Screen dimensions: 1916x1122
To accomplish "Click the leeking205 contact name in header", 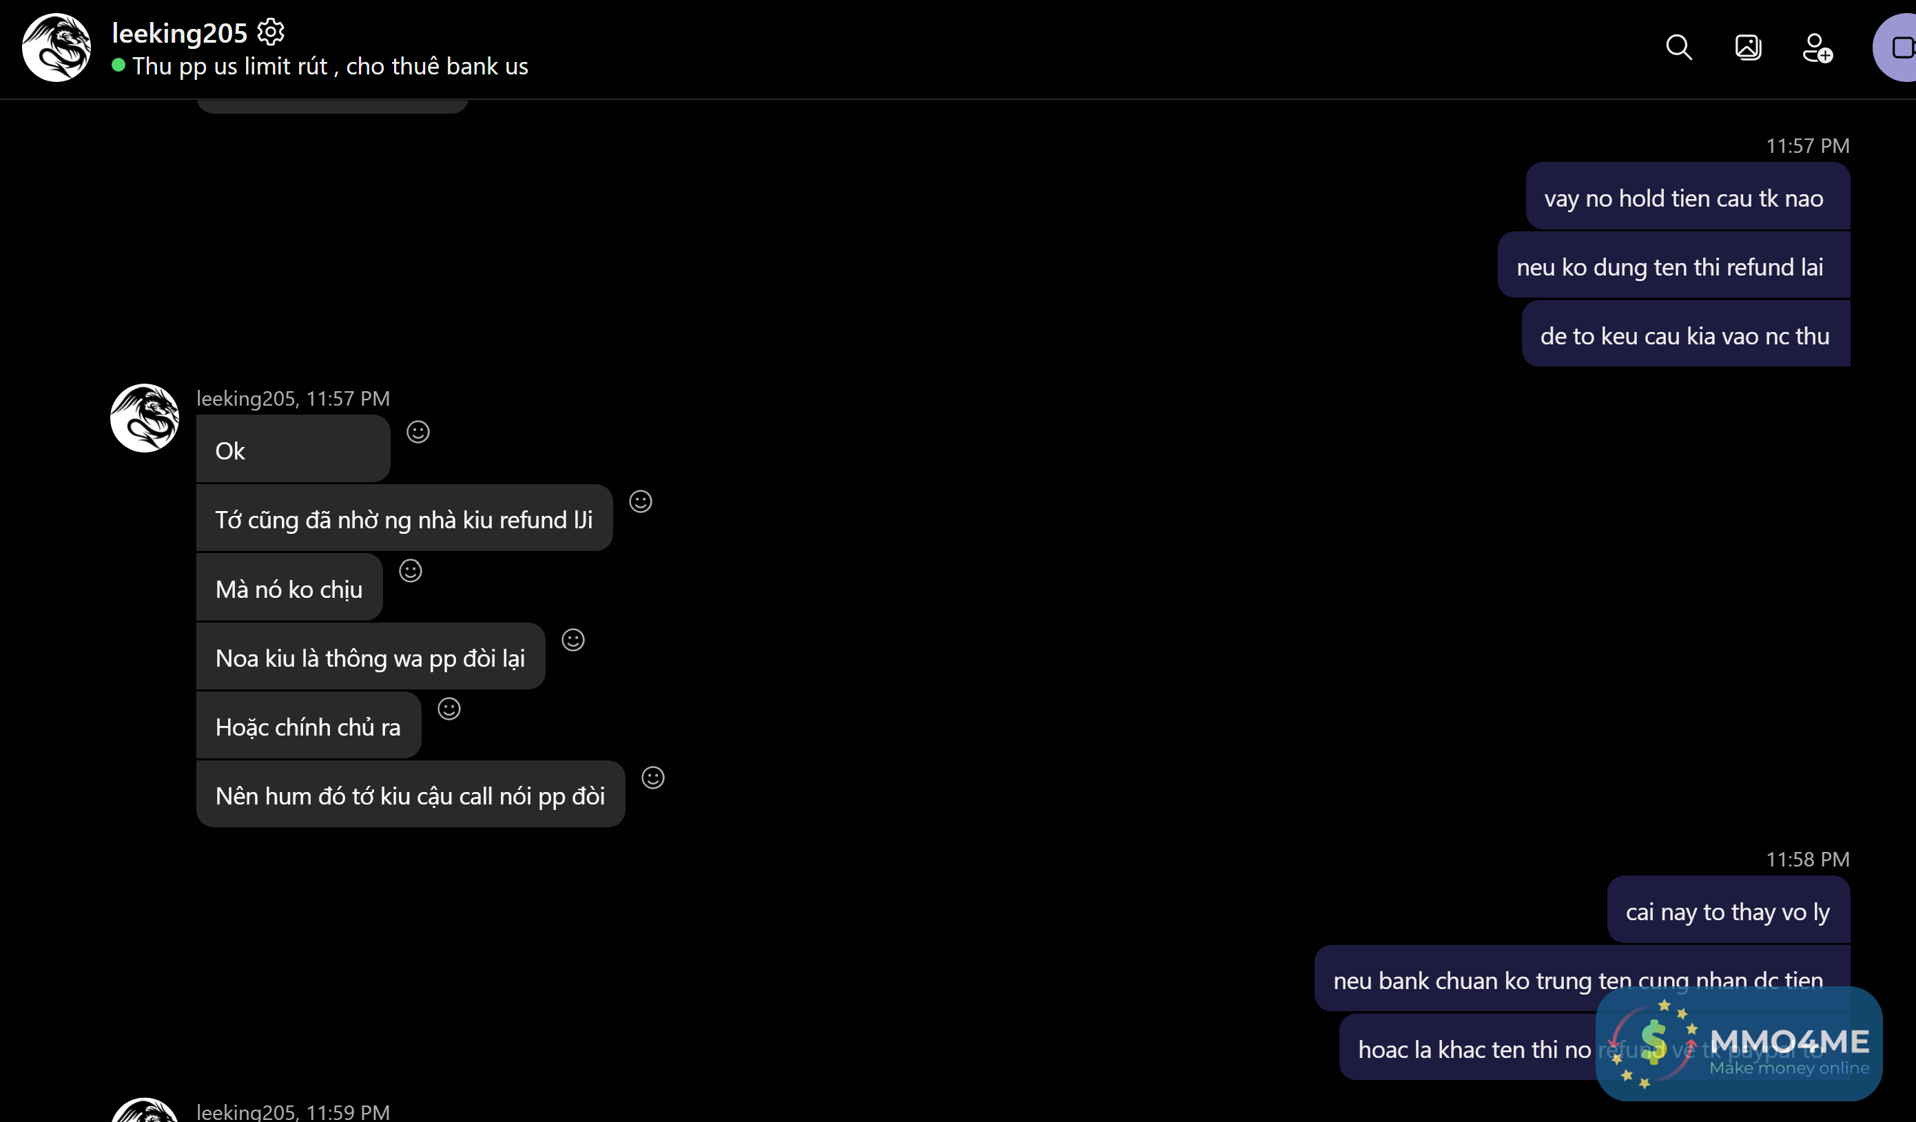I will coord(179,32).
